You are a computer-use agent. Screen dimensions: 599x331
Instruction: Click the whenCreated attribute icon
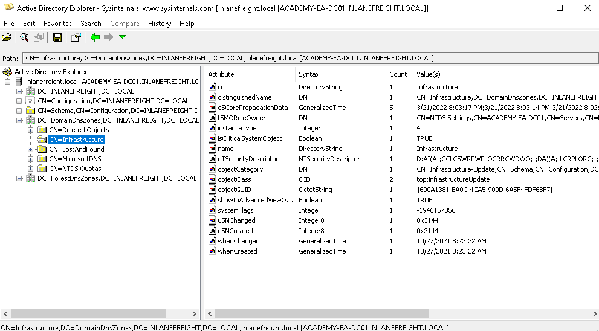click(x=212, y=251)
